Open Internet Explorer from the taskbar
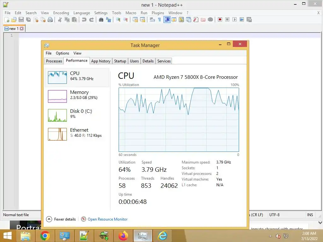The image size is (323, 242). (162, 236)
